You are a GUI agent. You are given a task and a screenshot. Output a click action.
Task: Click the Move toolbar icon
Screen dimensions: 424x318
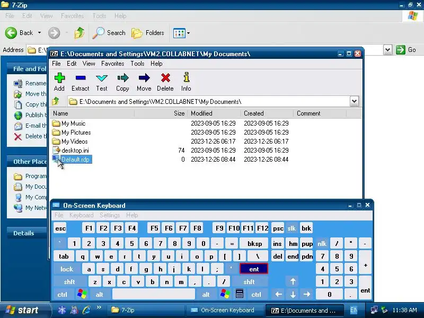(x=144, y=82)
